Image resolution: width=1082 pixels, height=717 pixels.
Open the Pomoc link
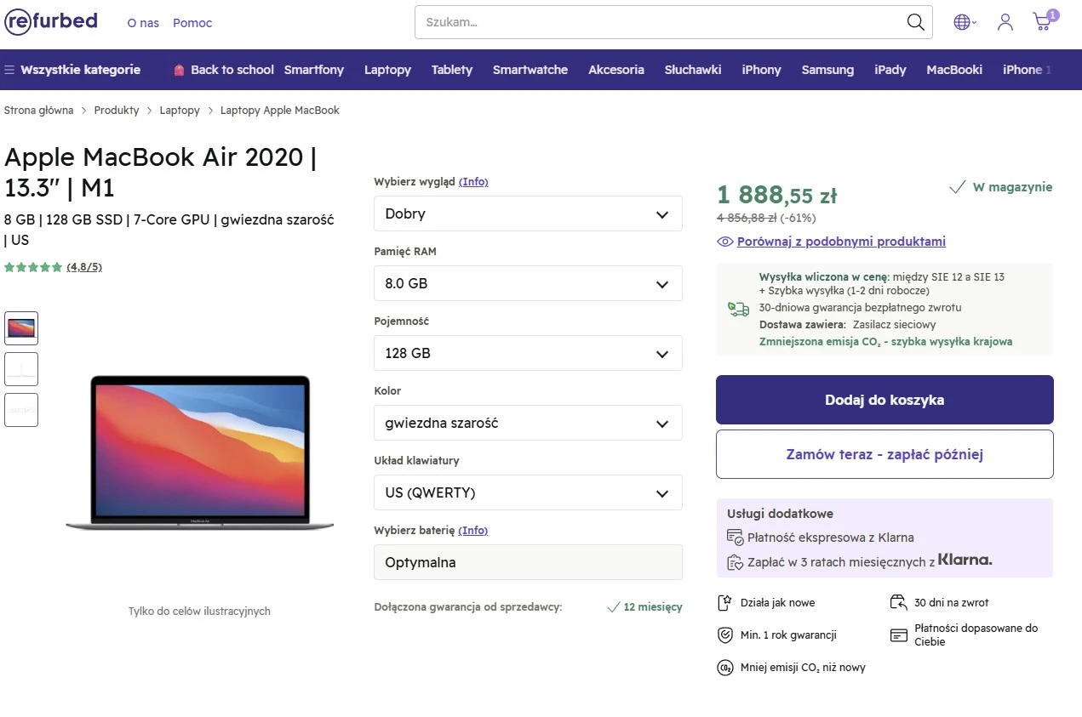pos(192,23)
